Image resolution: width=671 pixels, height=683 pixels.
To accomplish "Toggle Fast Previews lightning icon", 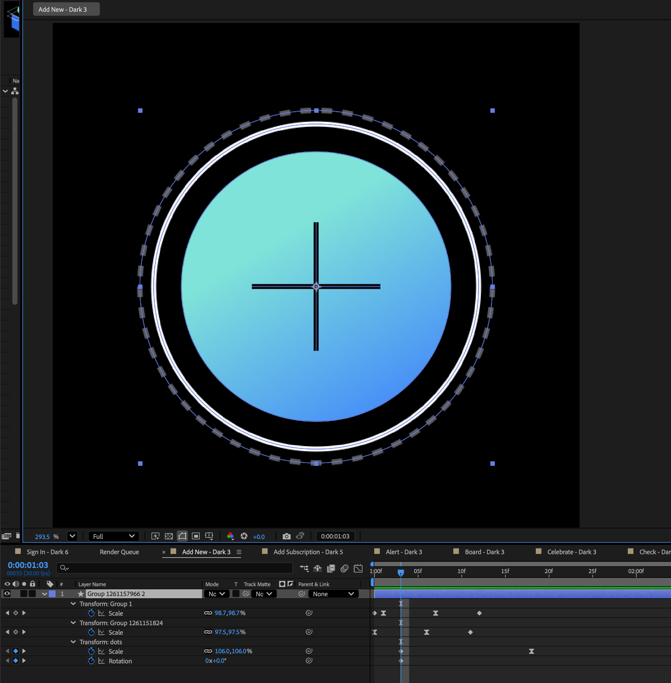I will tap(155, 536).
